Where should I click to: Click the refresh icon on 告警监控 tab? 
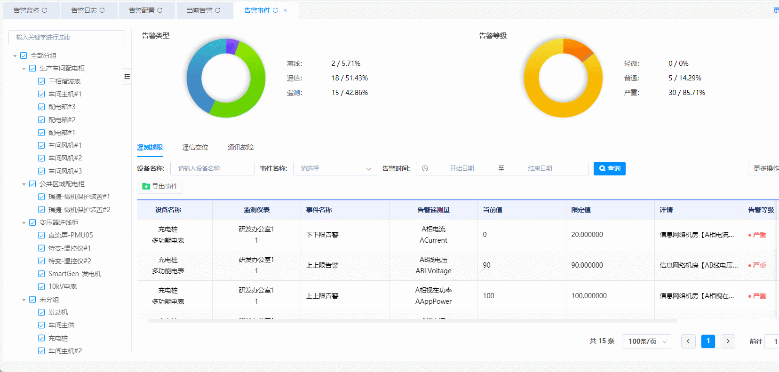pos(45,10)
